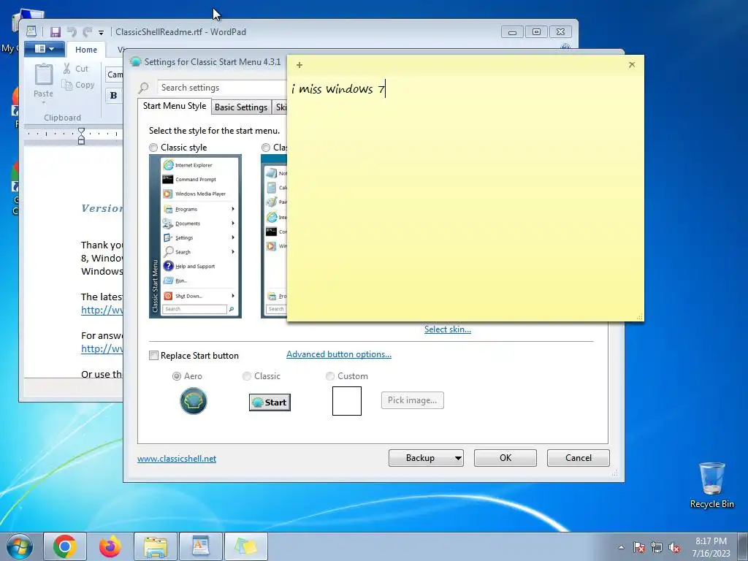Click the Search settings input field
Screen dimensions: 748x561
[x=222, y=88]
